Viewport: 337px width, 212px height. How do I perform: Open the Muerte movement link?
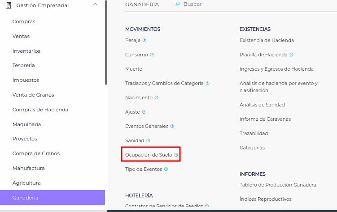pos(134,69)
